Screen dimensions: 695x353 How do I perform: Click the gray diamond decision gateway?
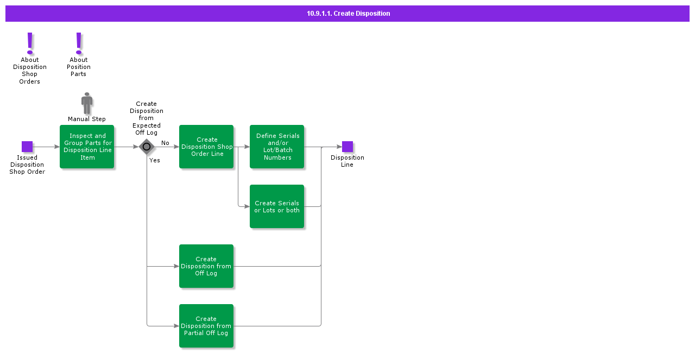[x=147, y=147]
